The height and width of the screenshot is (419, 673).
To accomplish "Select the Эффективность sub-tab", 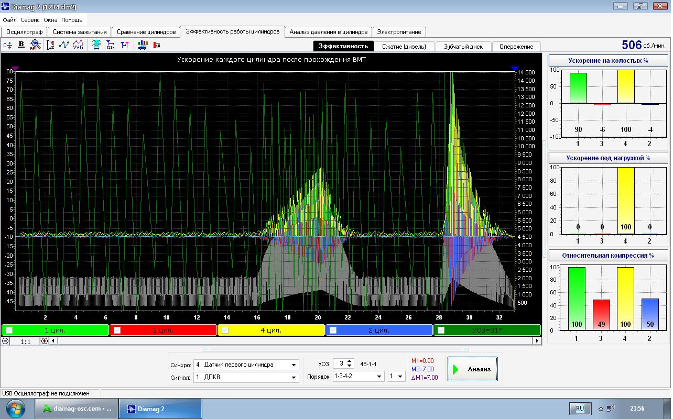I will coord(344,47).
